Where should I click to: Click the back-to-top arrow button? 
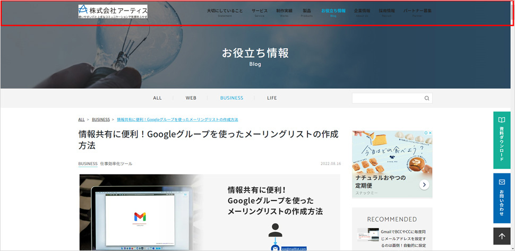coord(502,236)
